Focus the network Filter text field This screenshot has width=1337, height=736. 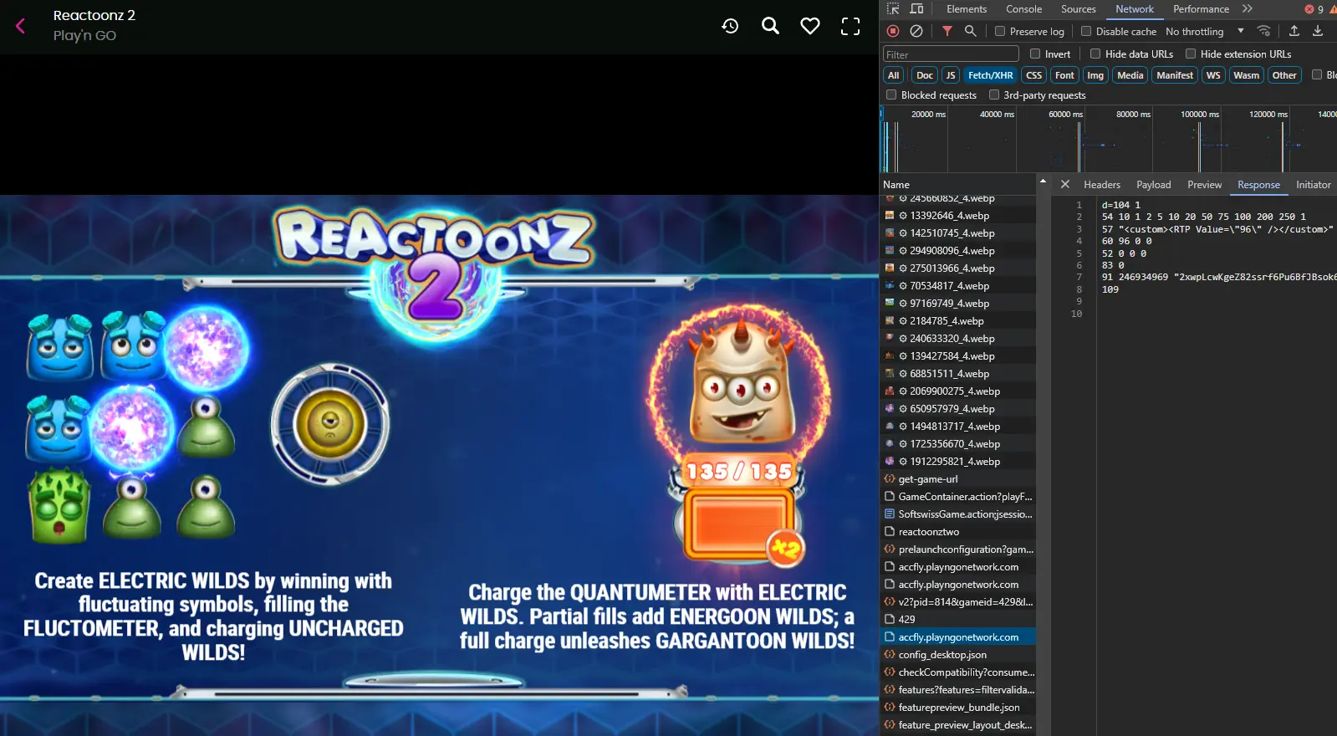[951, 54]
